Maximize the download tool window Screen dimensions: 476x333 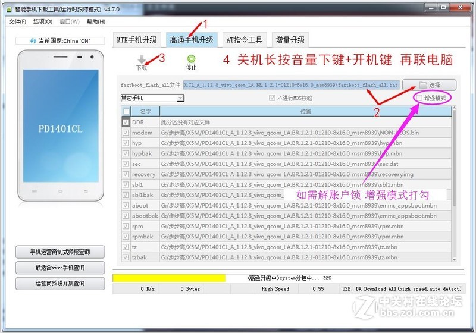[x=443, y=7]
